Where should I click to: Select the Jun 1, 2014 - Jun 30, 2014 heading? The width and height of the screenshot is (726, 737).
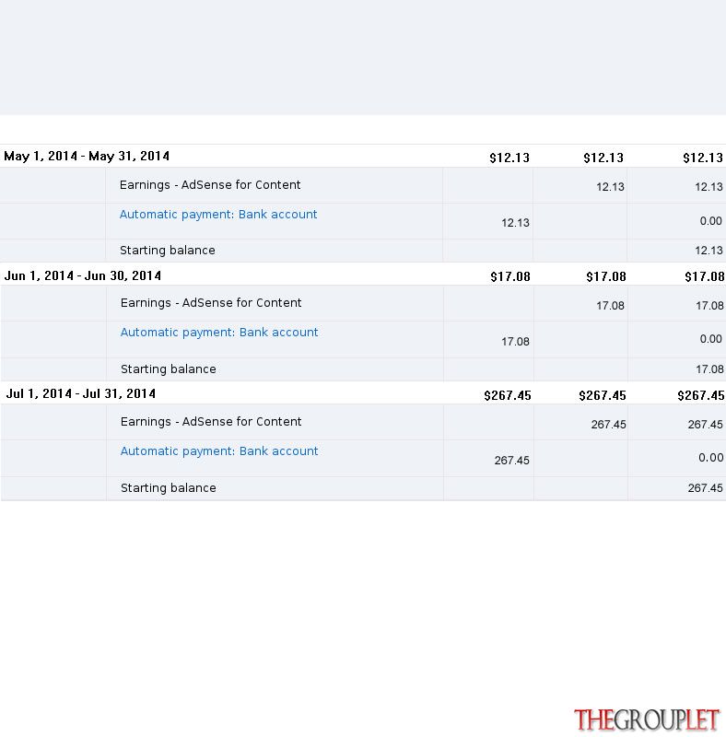[83, 275]
